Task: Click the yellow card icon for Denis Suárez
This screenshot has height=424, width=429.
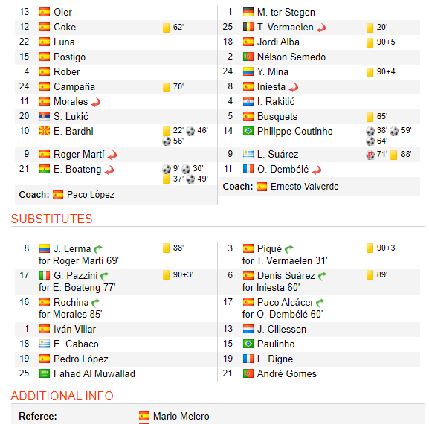Action: coord(370,274)
